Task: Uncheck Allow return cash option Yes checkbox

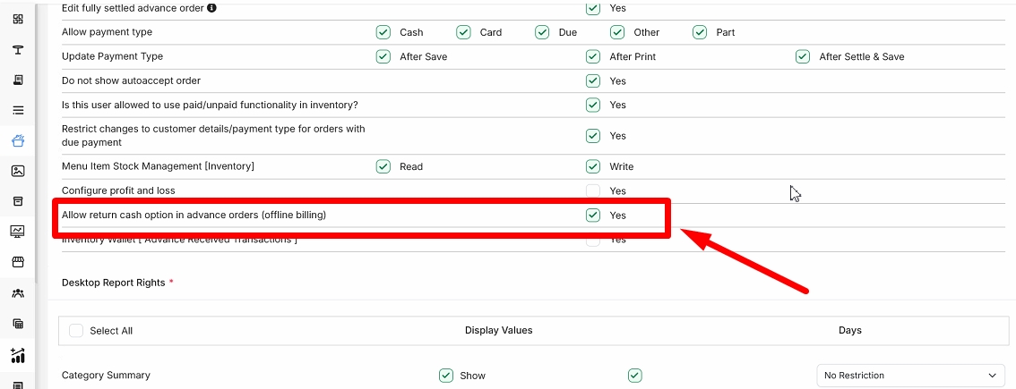Action: (x=593, y=215)
